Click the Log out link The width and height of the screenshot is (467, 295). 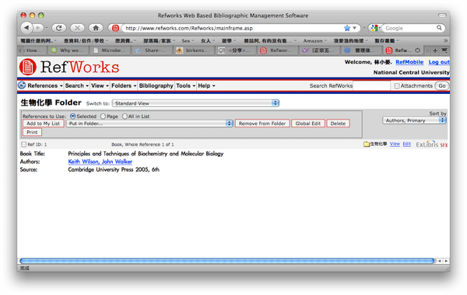pos(439,62)
